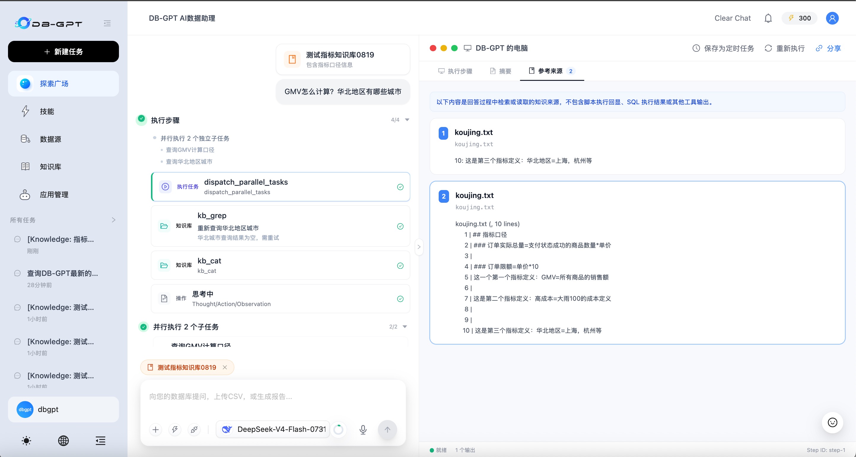
Task: Open the user avatar profile menu
Action: click(832, 18)
